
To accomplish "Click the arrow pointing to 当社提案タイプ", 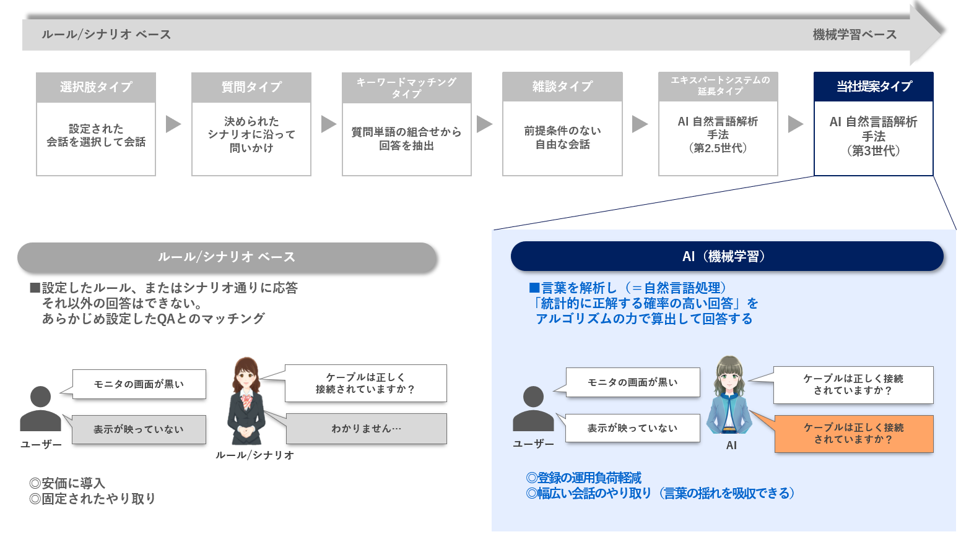I will click(x=796, y=122).
